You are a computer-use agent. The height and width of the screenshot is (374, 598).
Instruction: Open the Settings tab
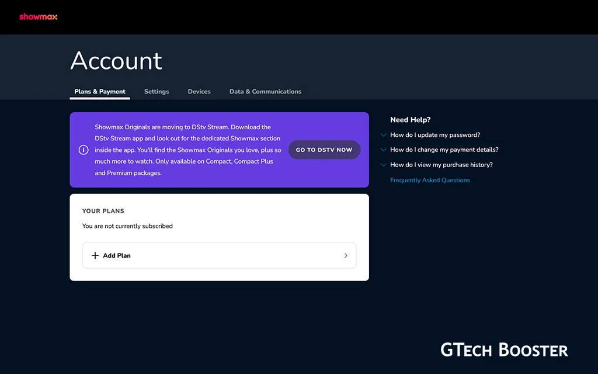pos(157,92)
